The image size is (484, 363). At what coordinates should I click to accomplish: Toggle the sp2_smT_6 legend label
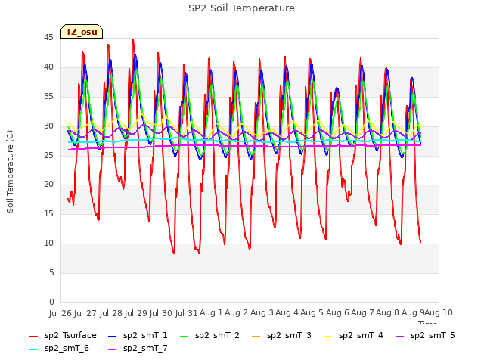click(x=67, y=349)
